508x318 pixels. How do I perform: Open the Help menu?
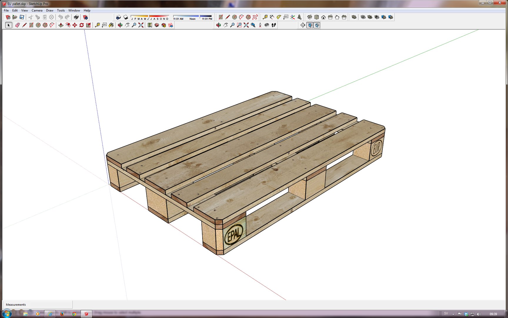pyautogui.click(x=87, y=10)
